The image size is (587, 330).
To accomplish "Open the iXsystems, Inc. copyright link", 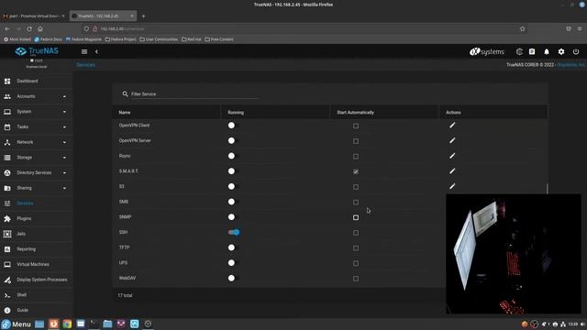I will (571, 65).
